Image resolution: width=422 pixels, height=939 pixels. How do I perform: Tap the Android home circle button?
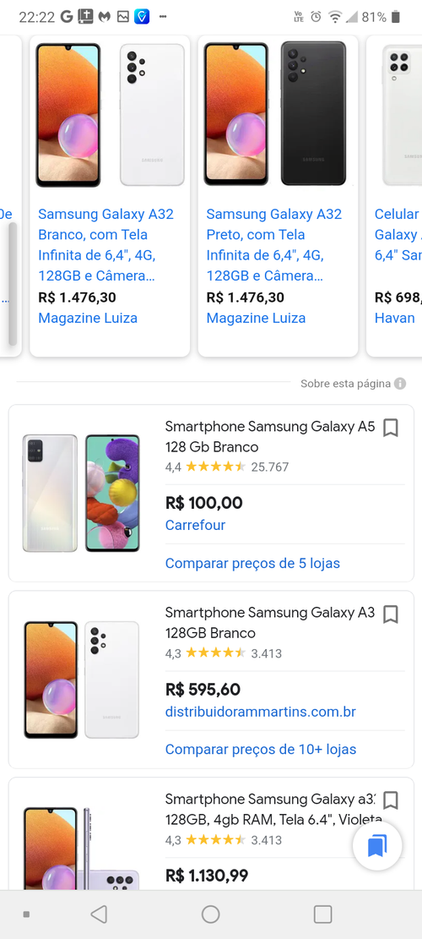(x=210, y=914)
